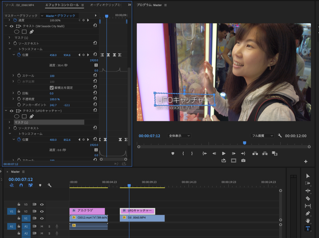Open the 全体表示 zoom level dropdown
The height and width of the screenshot is (238, 319).
(x=179, y=136)
